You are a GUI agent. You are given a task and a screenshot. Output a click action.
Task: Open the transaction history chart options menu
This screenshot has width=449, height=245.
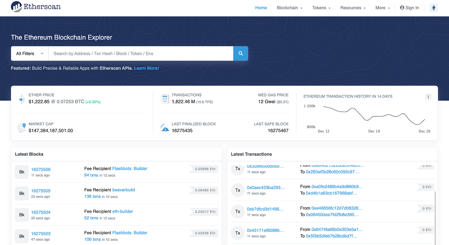(428, 97)
